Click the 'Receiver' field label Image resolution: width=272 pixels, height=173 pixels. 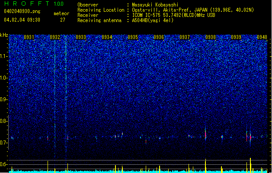coord(88,15)
